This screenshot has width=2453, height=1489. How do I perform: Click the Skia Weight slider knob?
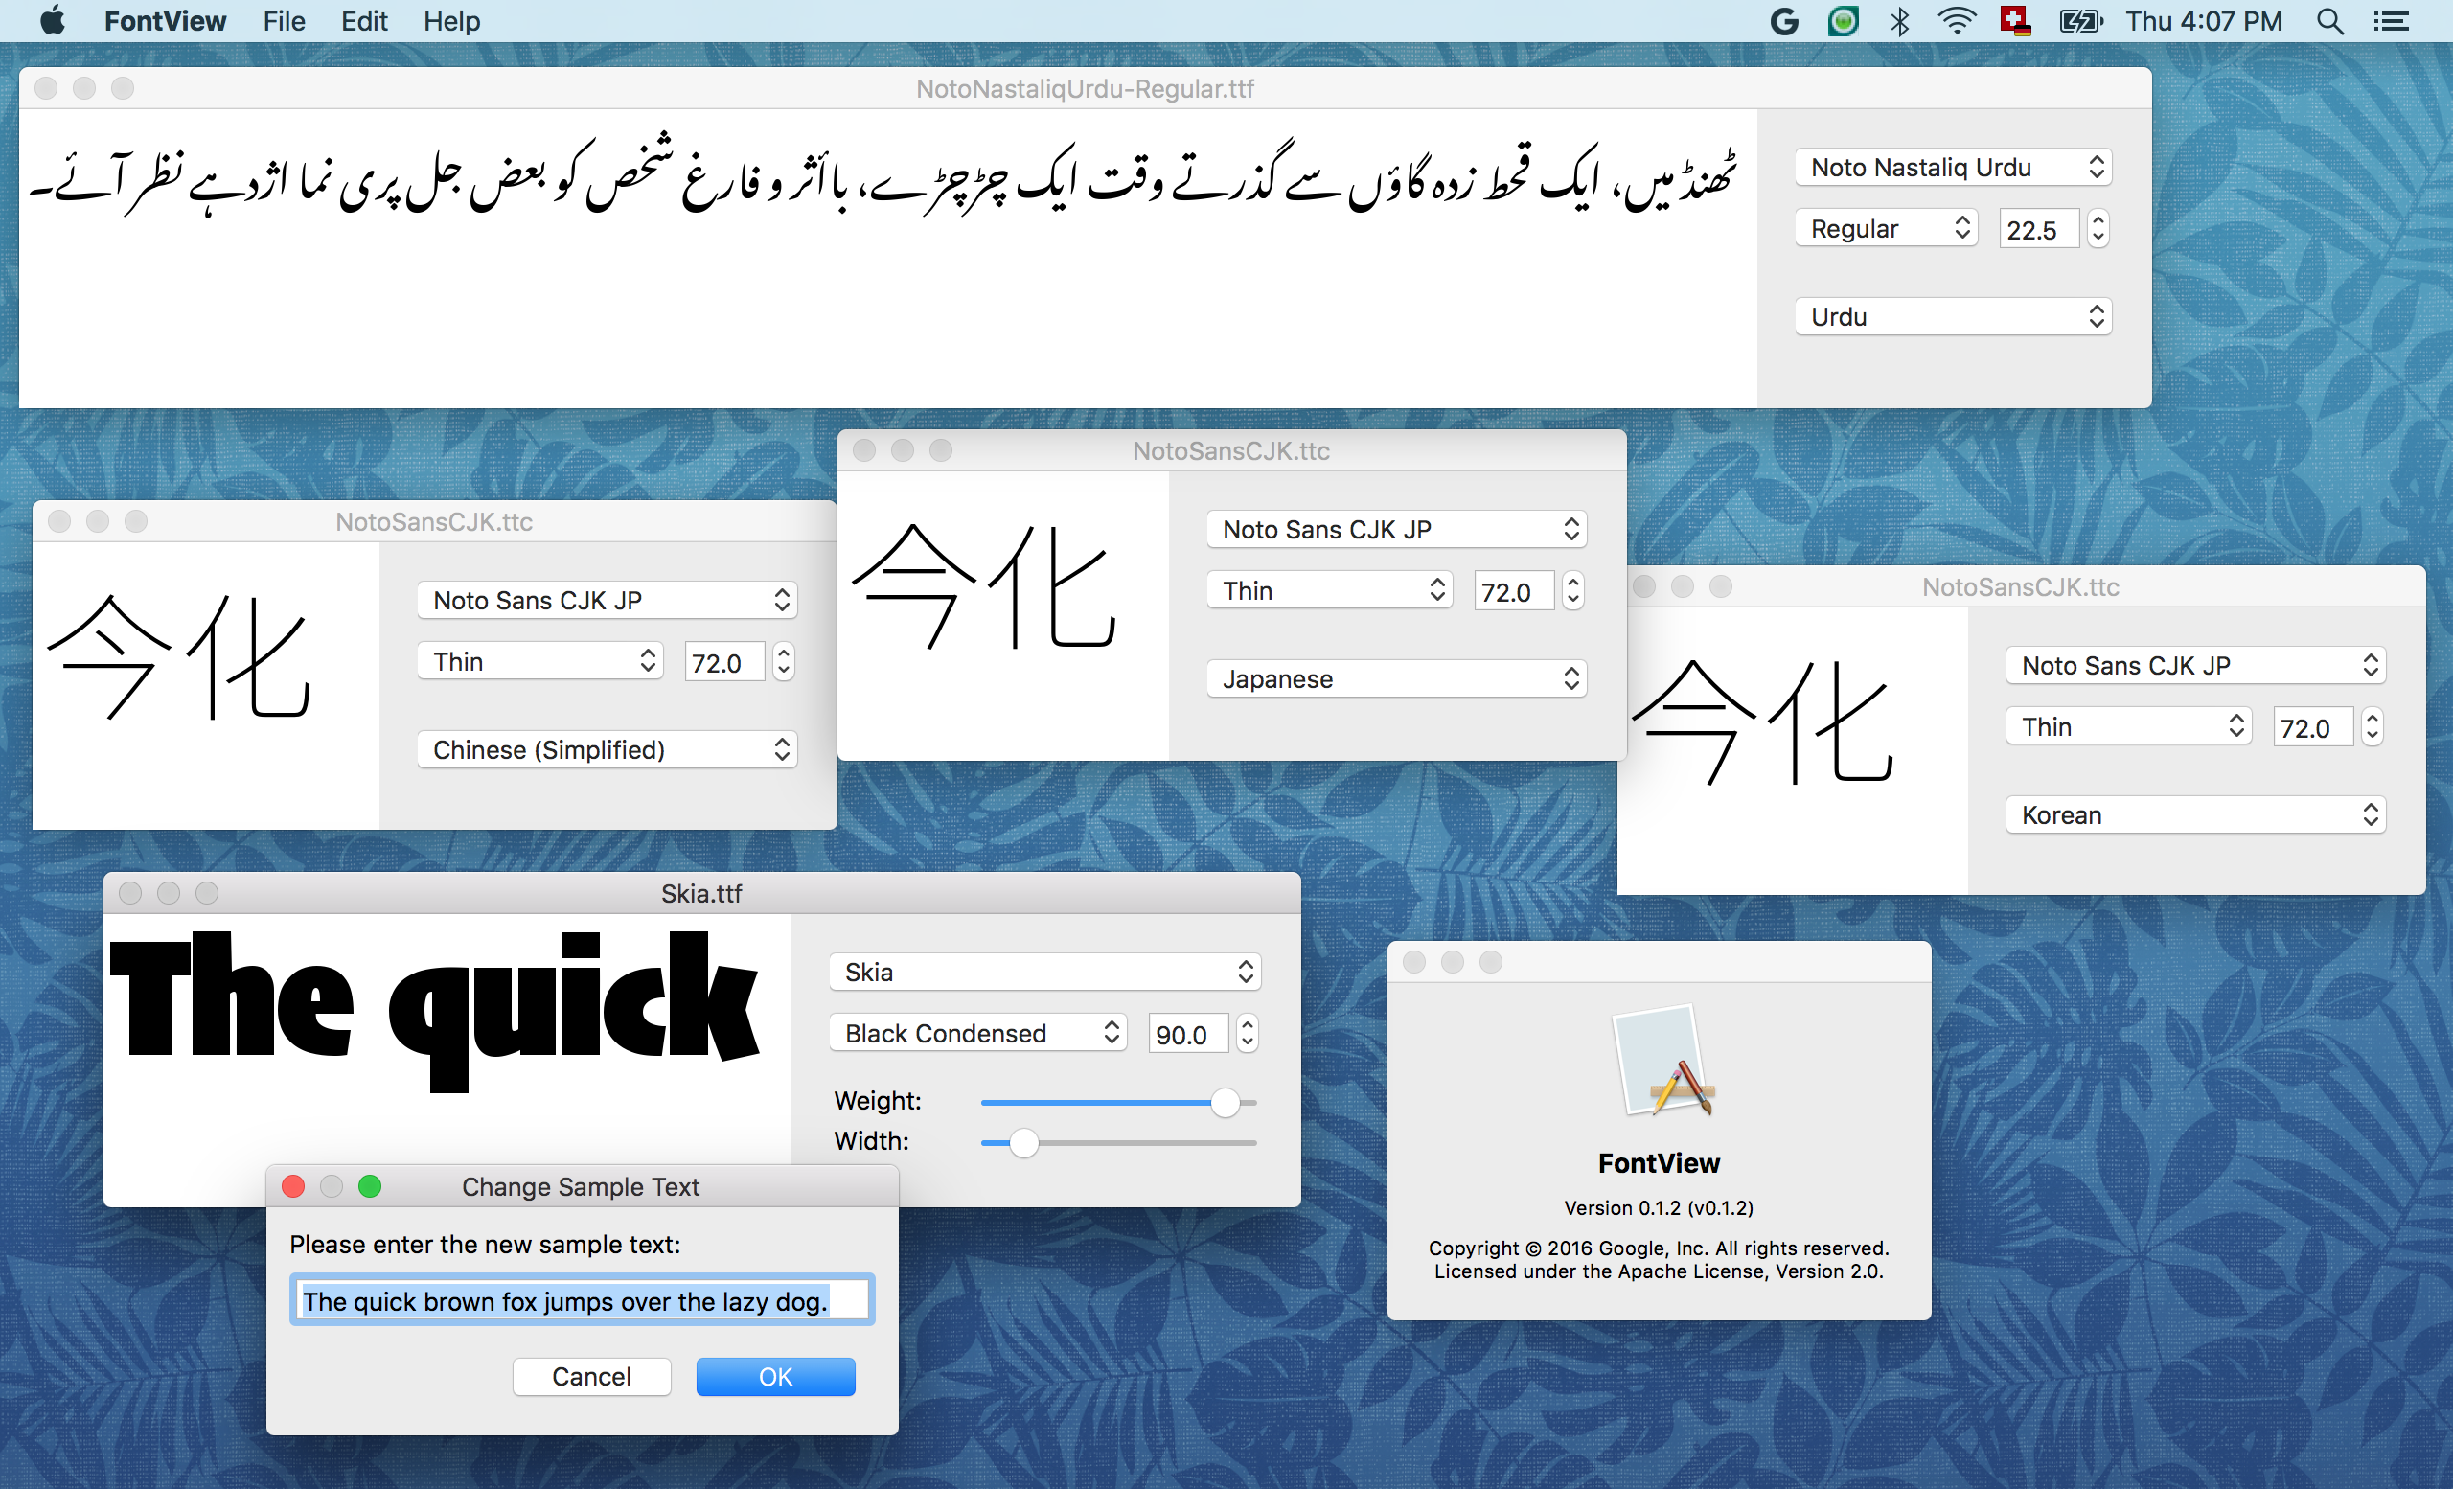coord(1225,1102)
